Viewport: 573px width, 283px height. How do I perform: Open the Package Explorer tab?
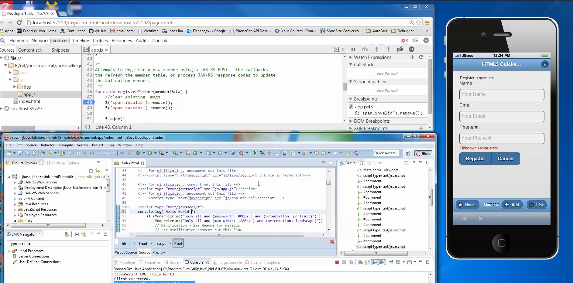pos(63,163)
